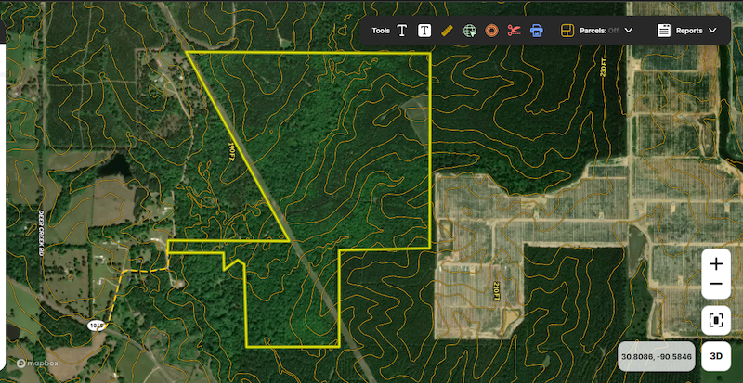Print the map with printer icon
The image size is (743, 383).
click(x=536, y=31)
